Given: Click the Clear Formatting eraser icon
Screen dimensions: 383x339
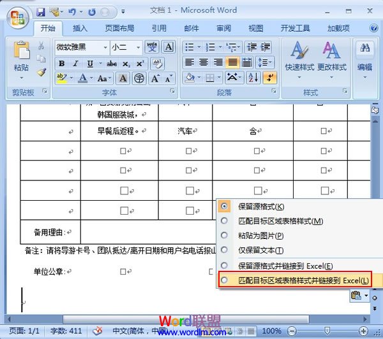Looking at the screenshot, I should [157, 64].
